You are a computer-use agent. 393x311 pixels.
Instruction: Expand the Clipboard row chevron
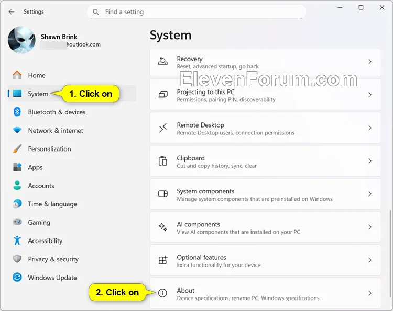click(x=370, y=161)
